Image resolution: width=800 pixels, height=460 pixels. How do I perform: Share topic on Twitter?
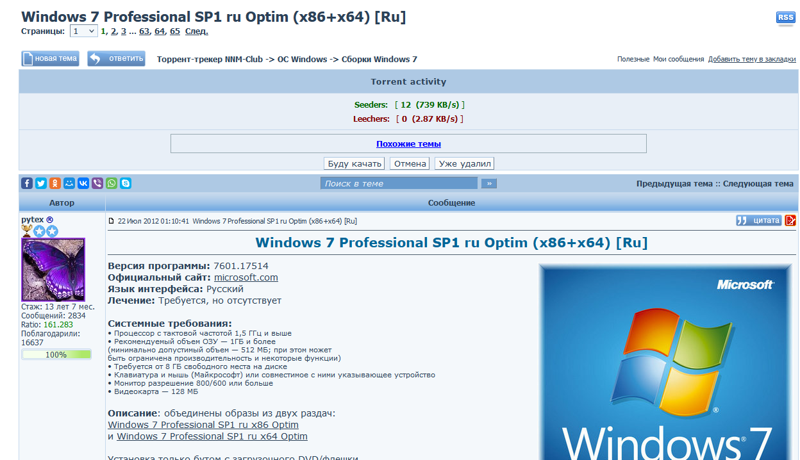click(x=41, y=183)
